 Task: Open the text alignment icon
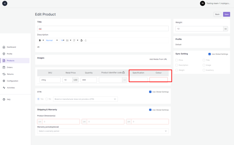coord(74,40)
